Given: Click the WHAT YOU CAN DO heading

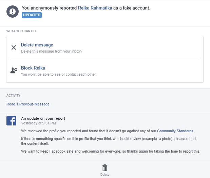Looking at the screenshot, I should [x=21, y=31].
